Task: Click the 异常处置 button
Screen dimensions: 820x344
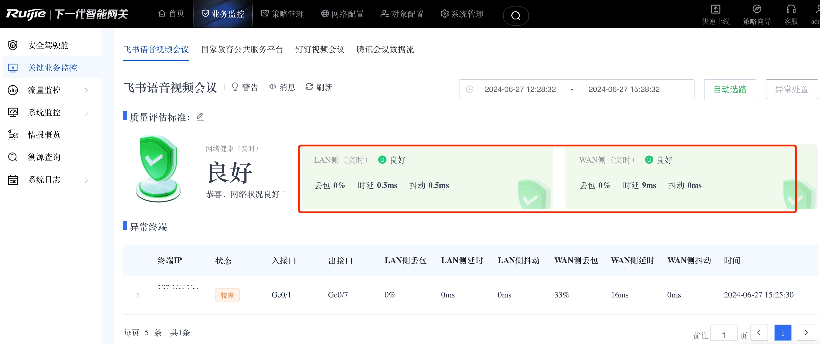Action: coord(791,90)
